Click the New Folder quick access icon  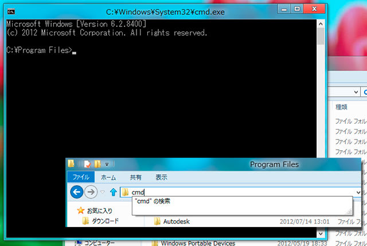[x=97, y=164]
